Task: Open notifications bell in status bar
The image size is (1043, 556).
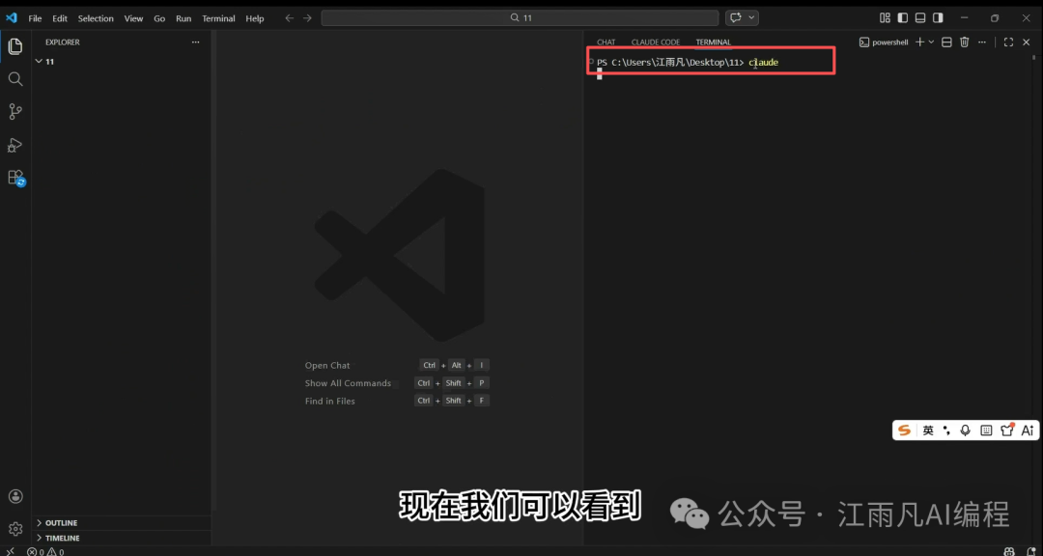Action: 1030,551
